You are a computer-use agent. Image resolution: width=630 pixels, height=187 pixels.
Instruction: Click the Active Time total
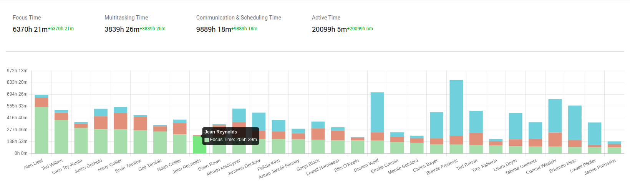coord(329,29)
